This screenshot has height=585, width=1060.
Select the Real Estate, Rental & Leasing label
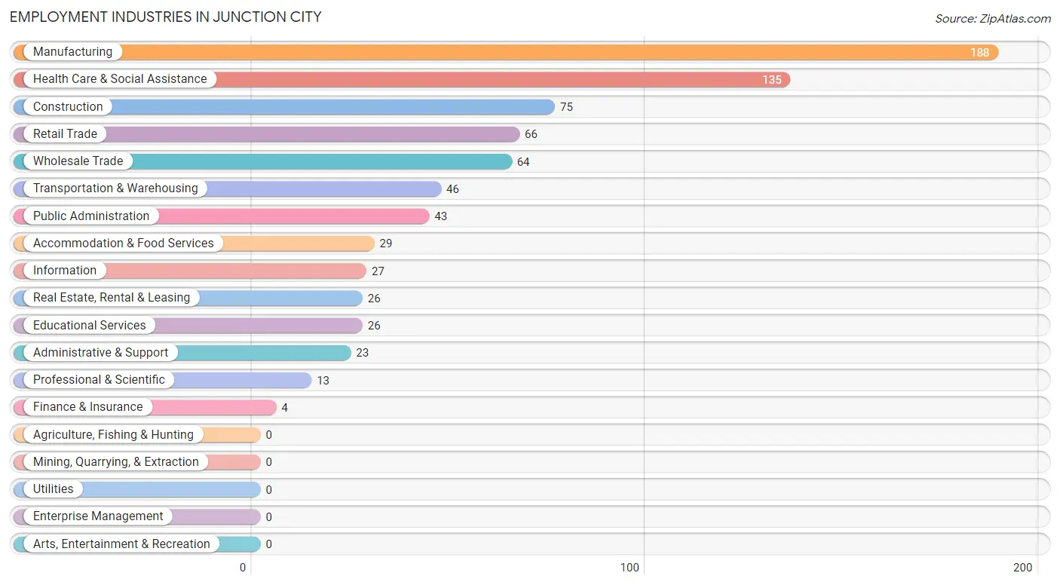click(x=112, y=298)
